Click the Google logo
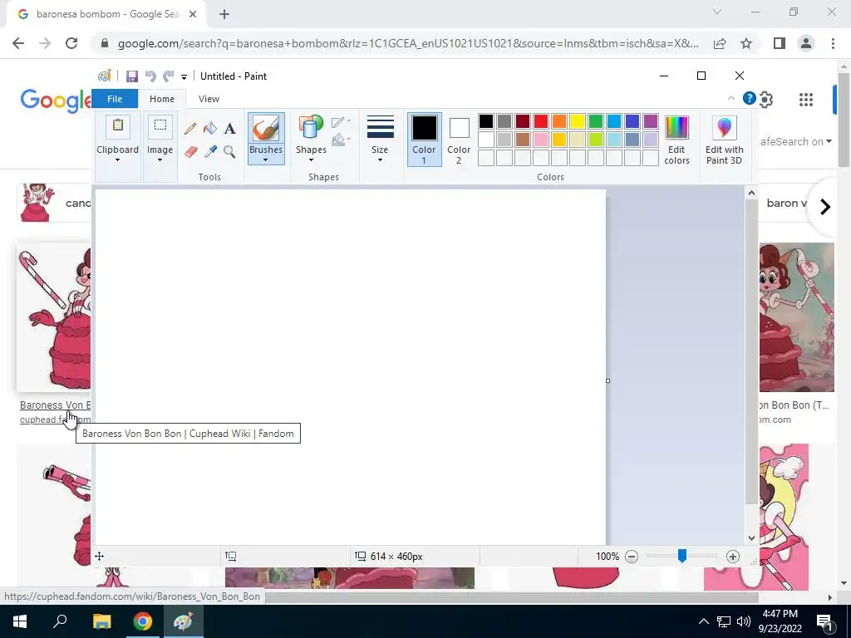This screenshot has width=851, height=638. pyautogui.click(x=56, y=100)
